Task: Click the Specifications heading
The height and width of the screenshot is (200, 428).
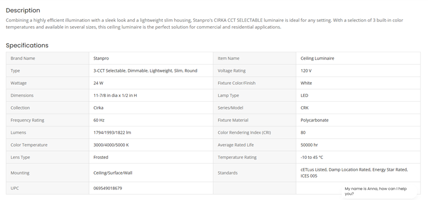Action: click(27, 45)
